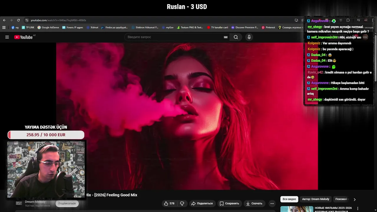Click the donation goal 258.95 / 10 000 EUR bar
The image size is (377, 212).
(46, 135)
